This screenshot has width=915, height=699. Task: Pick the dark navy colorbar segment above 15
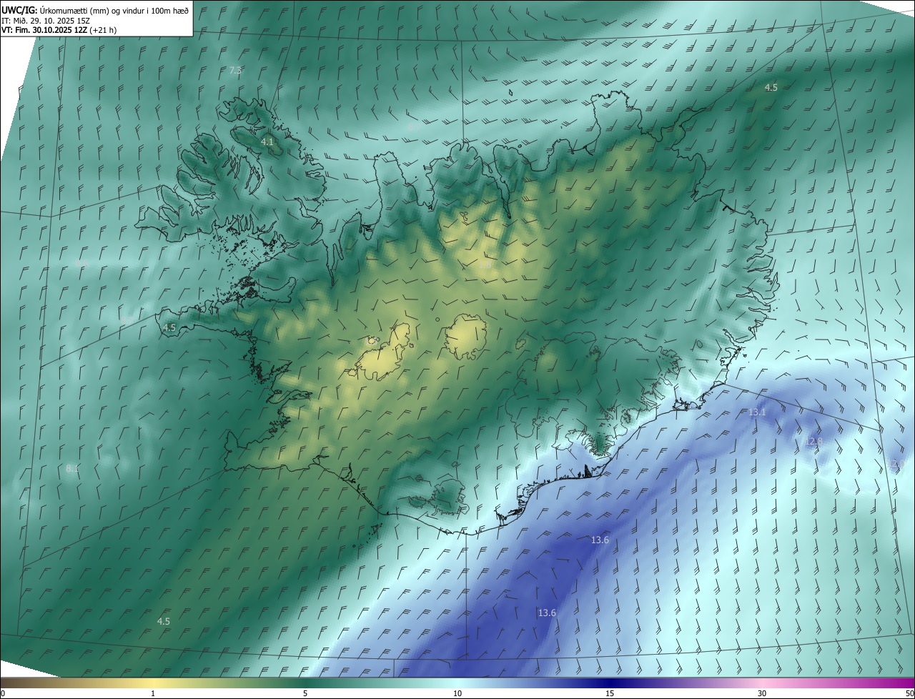[610, 683]
